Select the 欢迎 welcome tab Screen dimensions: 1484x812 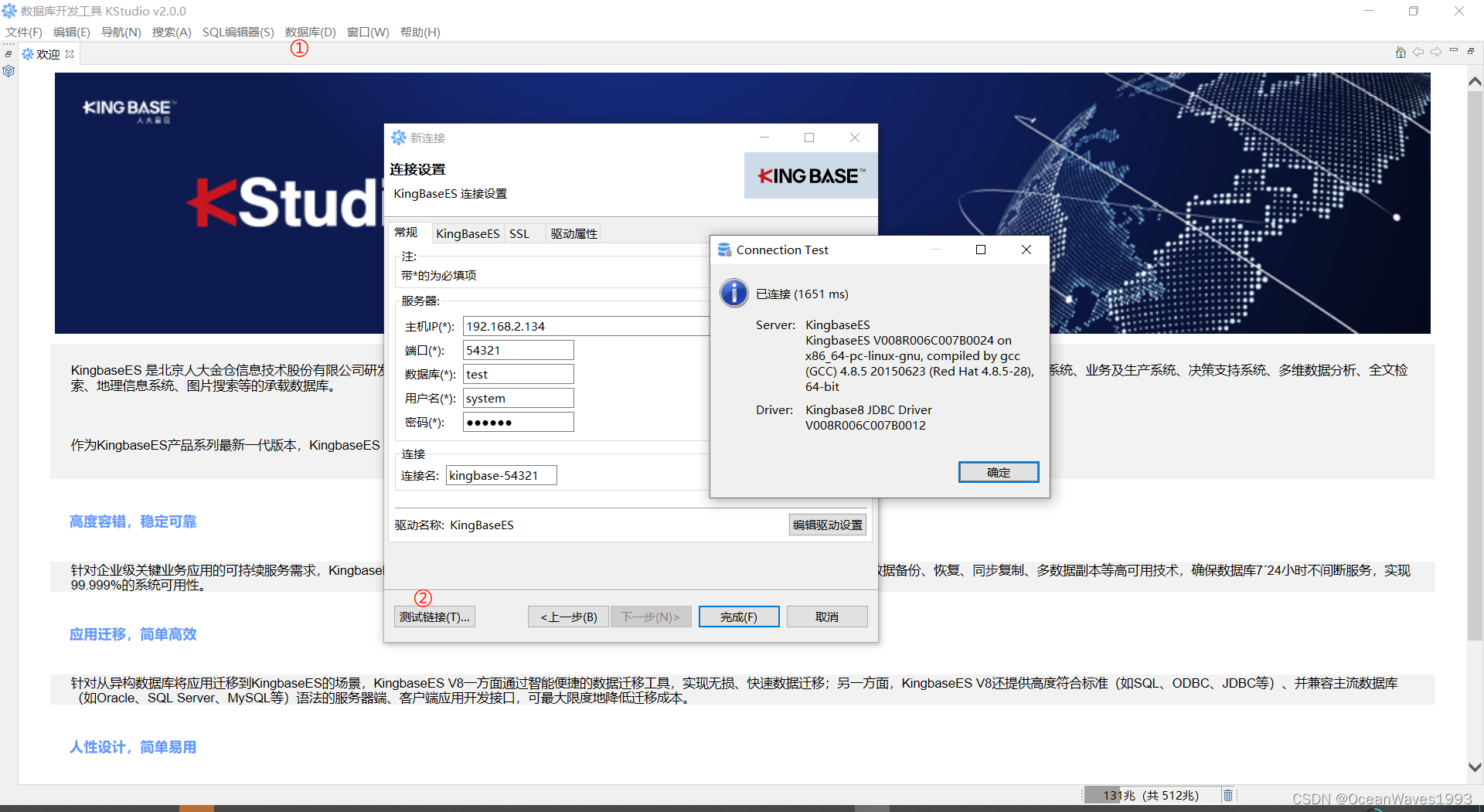(48, 54)
